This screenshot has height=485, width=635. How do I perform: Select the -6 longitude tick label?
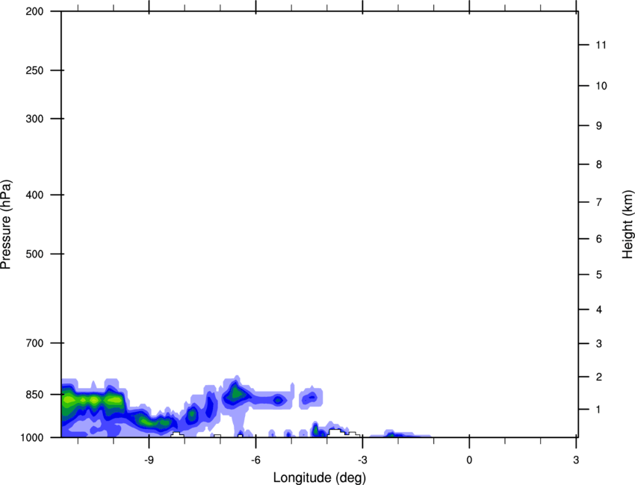pos(255,460)
